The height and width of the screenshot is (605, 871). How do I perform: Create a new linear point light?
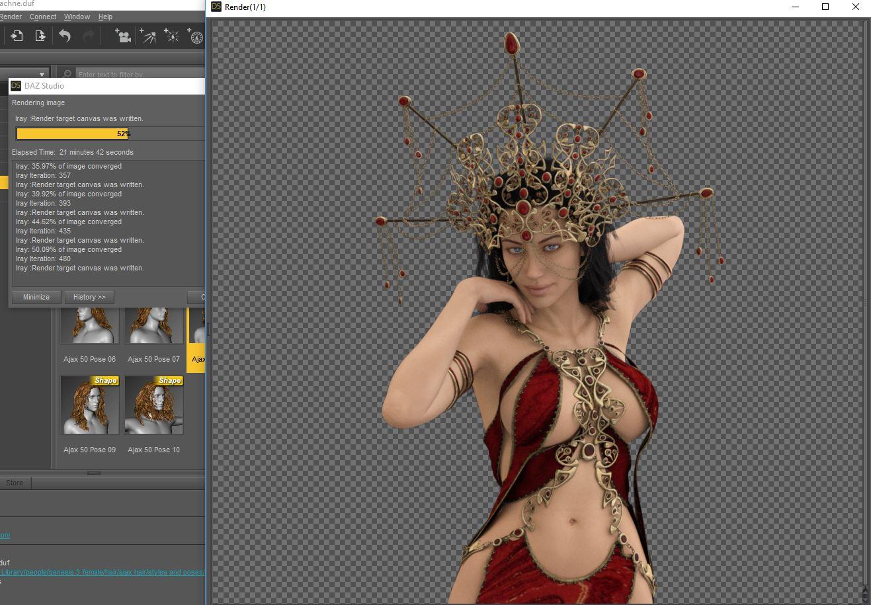pos(195,36)
